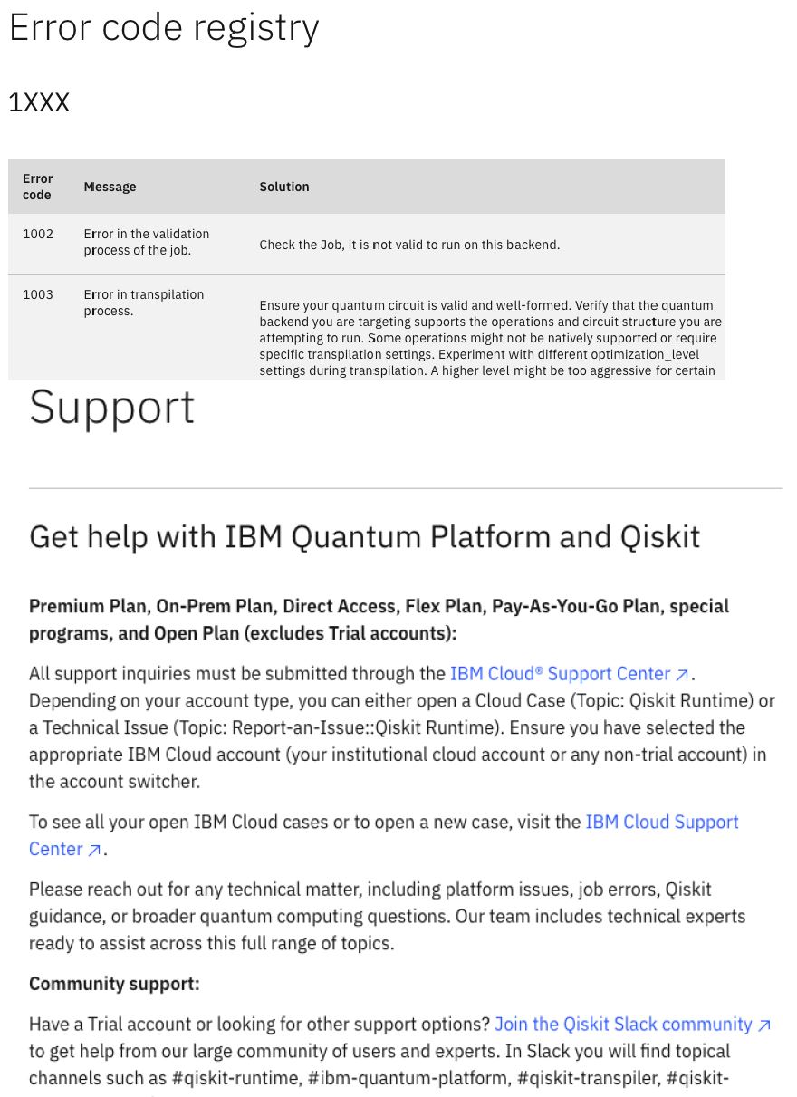
Task: Select the "1XXX" section heading
Action: [39, 103]
